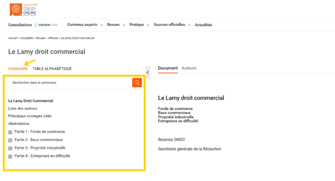Expand Partie 3 - Propriété industrielle plus icon

point(10,148)
